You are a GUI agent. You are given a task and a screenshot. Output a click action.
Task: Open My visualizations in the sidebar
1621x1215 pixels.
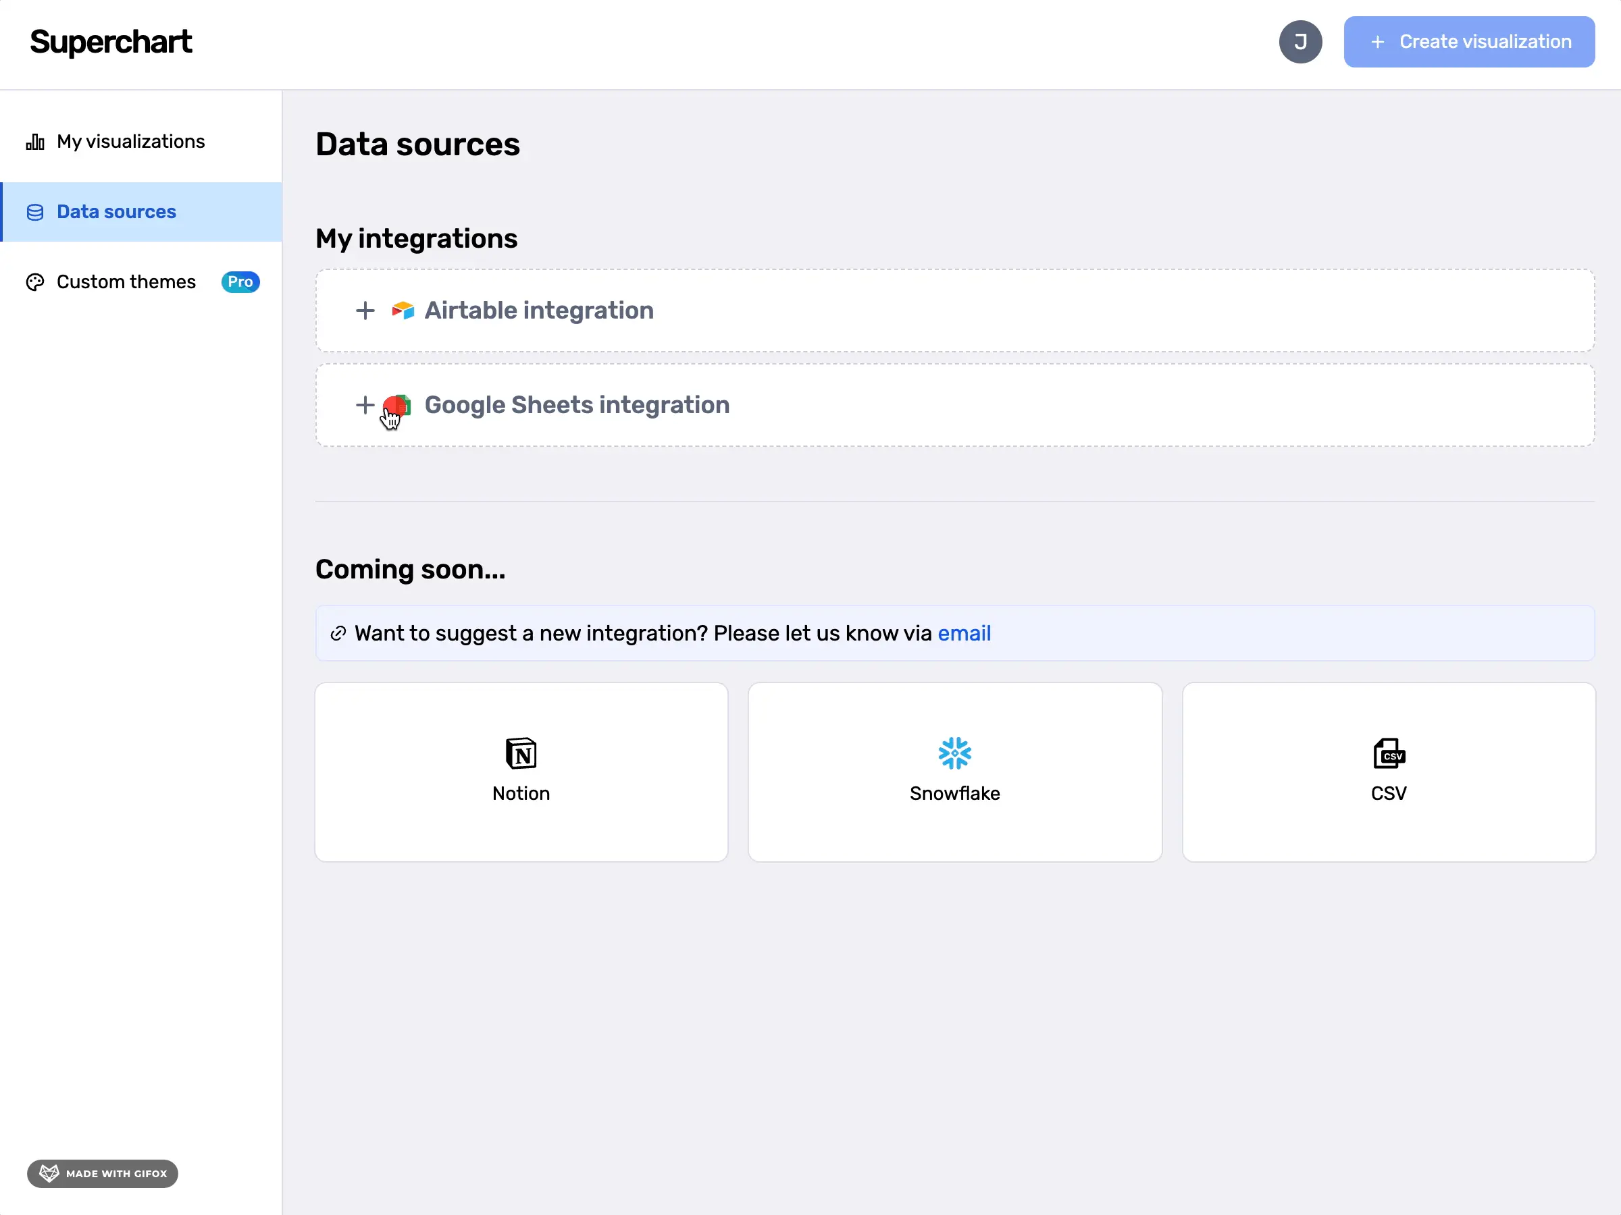pos(140,141)
